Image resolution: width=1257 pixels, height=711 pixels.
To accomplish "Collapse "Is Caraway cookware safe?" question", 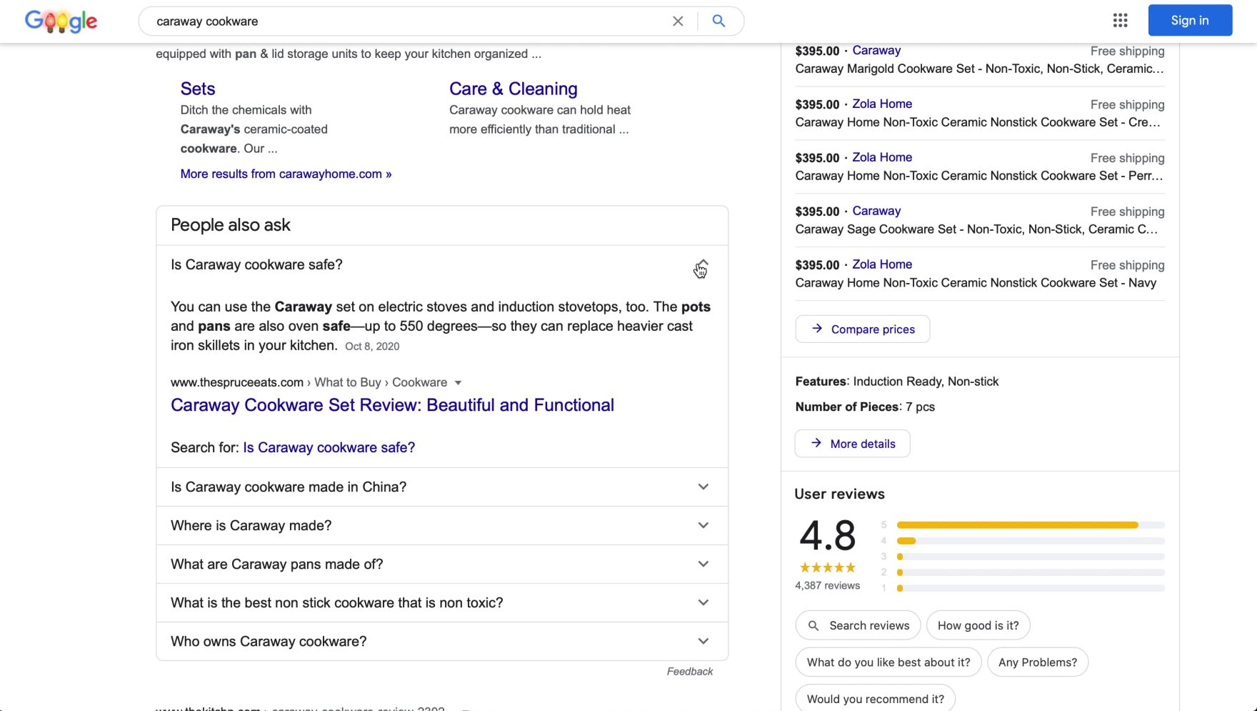I will click(703, 265).
